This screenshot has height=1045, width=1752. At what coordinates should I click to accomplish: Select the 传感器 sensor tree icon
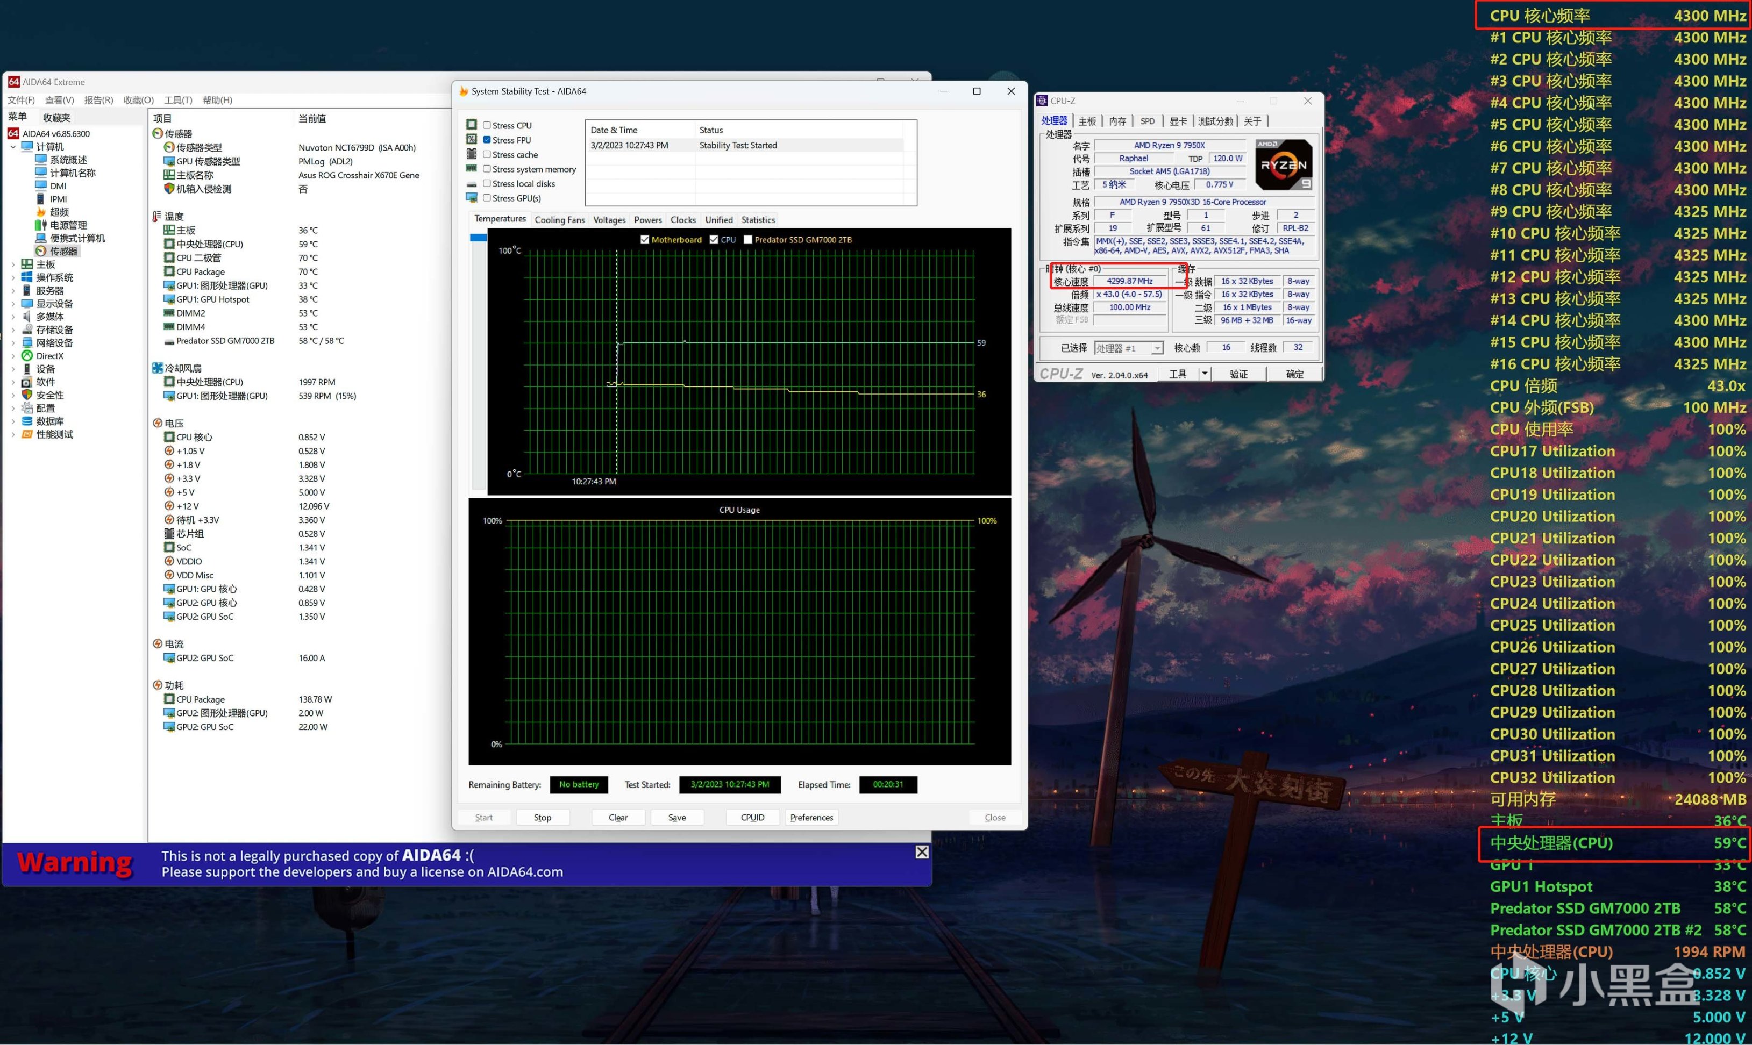pos(41,252)
